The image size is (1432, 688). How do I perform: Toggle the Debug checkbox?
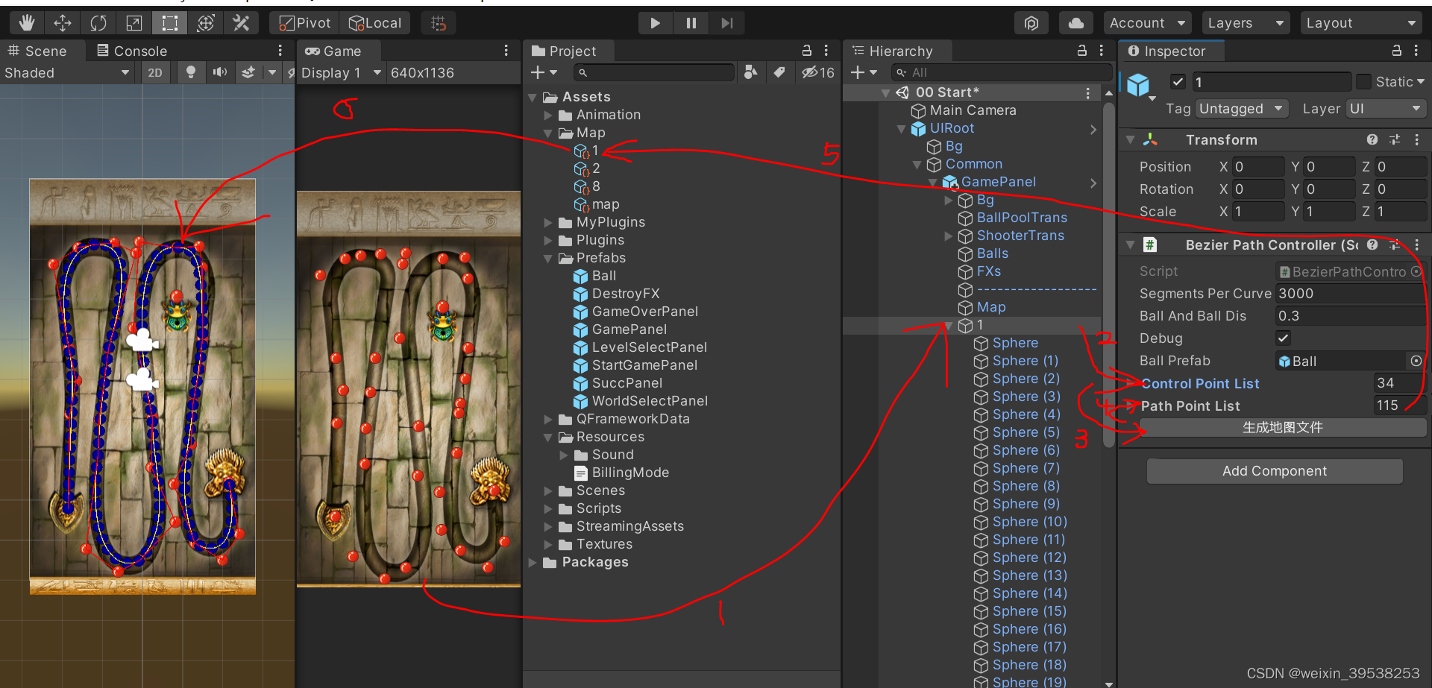[x=1284, y=338]
